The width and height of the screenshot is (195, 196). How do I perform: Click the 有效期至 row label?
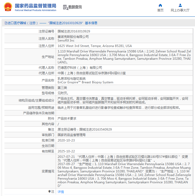pyautogui.click(x=48, y=151)
